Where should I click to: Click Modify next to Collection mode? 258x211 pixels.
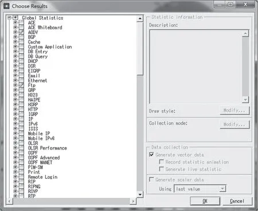click(x=234, y=124)
